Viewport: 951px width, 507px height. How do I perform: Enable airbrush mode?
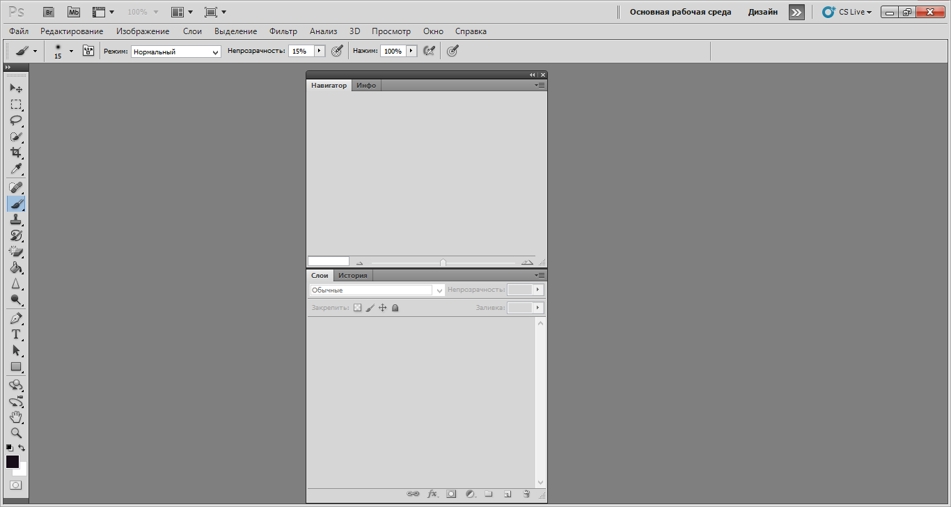click(x=430, y=51)
